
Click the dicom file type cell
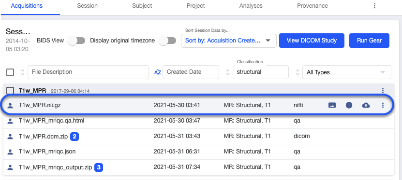pos(302,136)
